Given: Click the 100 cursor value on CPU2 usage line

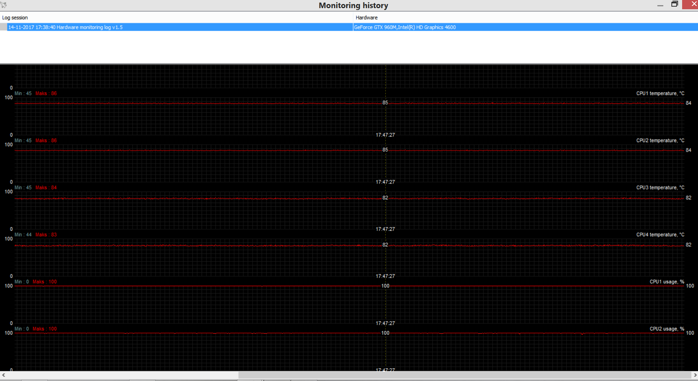Looking at the screenshot, I should tap(385, 333).
